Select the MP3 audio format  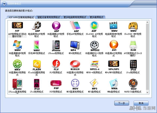click(94, 86)
